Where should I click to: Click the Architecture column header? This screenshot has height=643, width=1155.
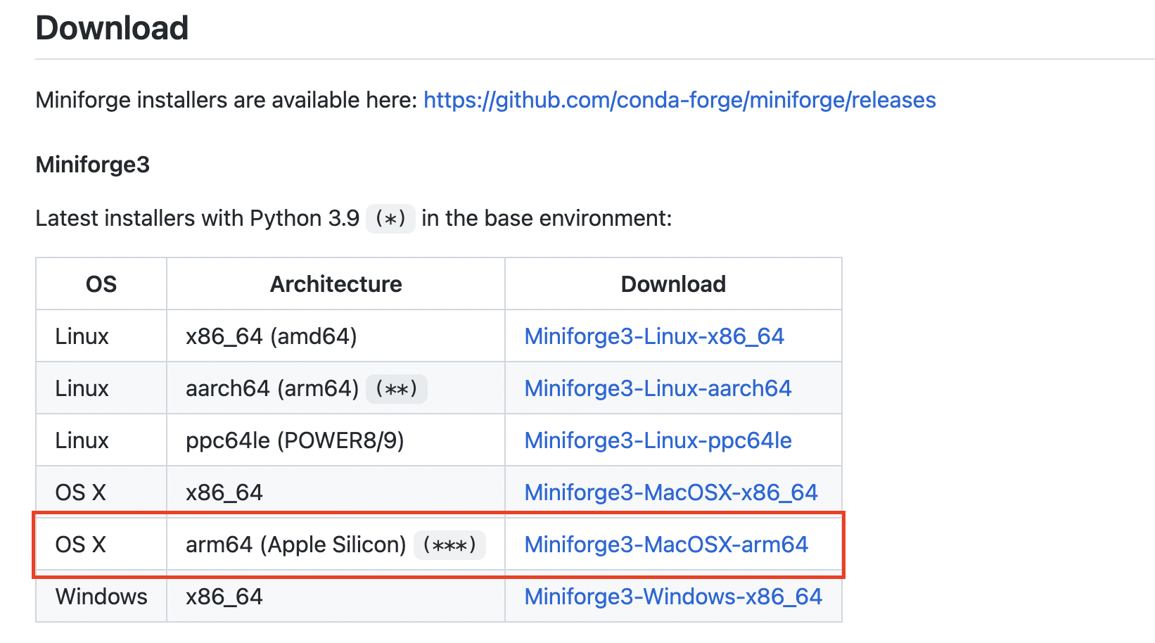pyautogui.click(x=336, y=284)
